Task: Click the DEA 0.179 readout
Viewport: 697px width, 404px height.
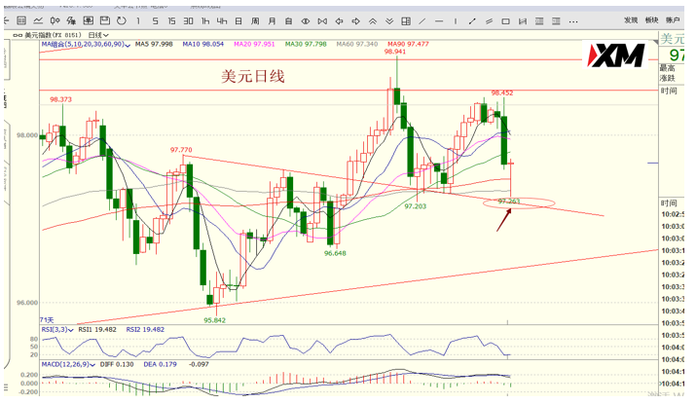Action: tap(160, 364)
